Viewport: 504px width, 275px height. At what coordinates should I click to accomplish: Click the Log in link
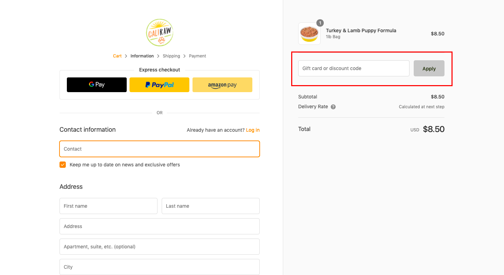[253, 130]
